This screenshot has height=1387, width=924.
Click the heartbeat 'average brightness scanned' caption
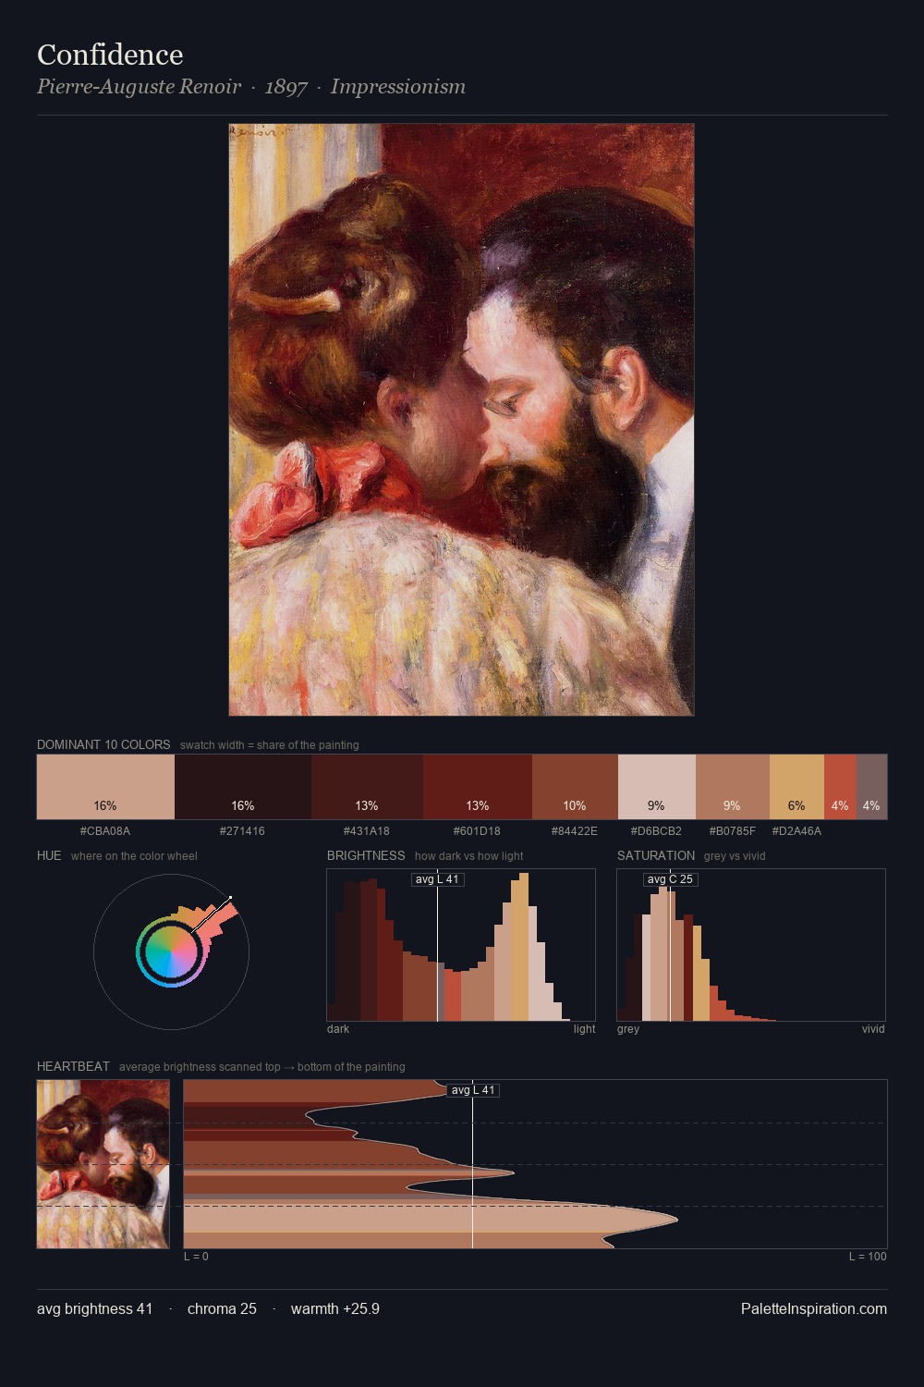pyautogui.click(x=262, y=1067)
